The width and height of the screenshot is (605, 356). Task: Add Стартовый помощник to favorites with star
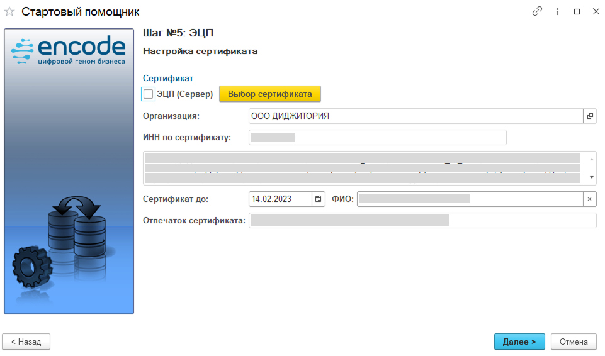pos(9,12)
